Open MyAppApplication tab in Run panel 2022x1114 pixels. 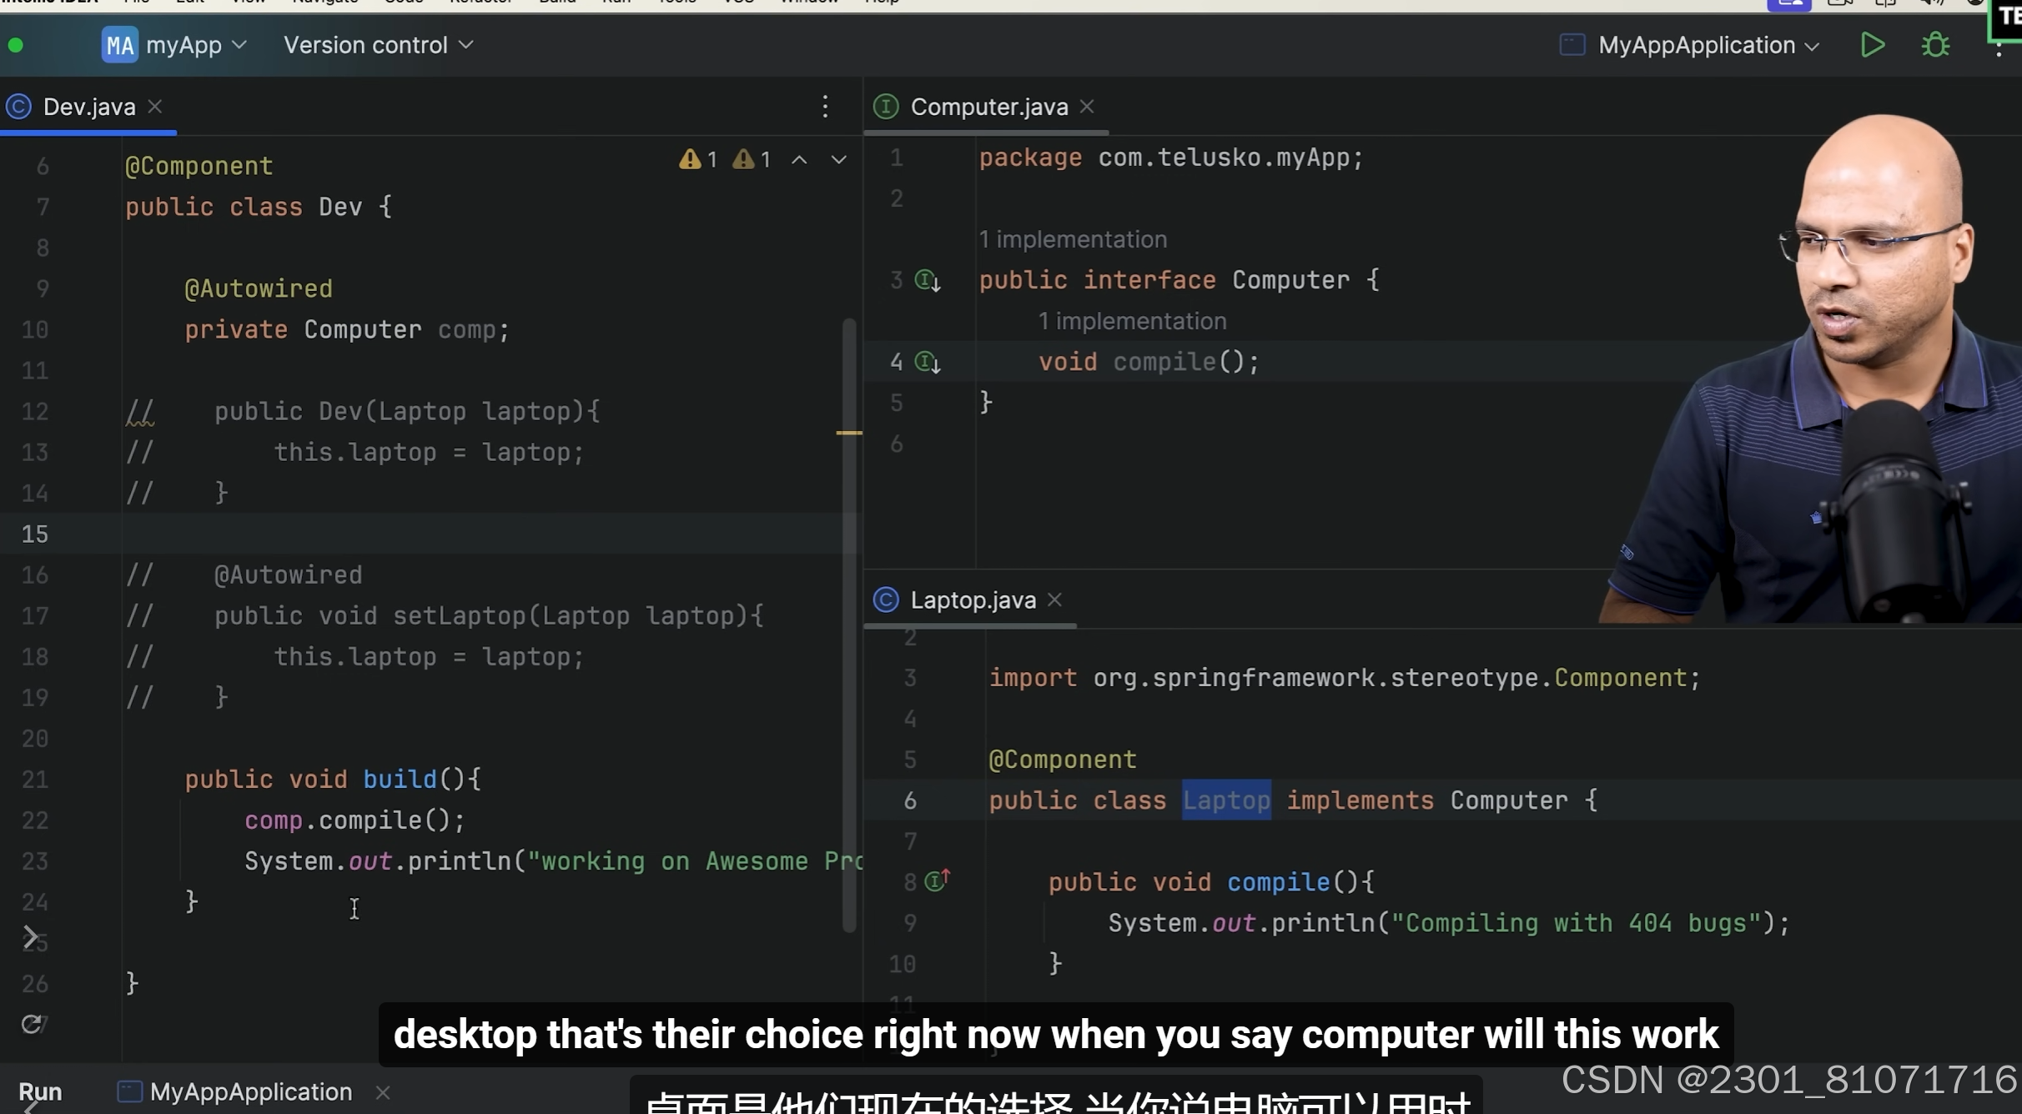click(x=250, y=1091)
